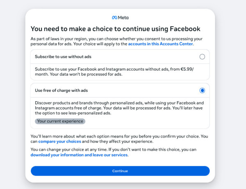Click the blue Continue button
The height and width of the screenshot is (189, 246).
120,171
